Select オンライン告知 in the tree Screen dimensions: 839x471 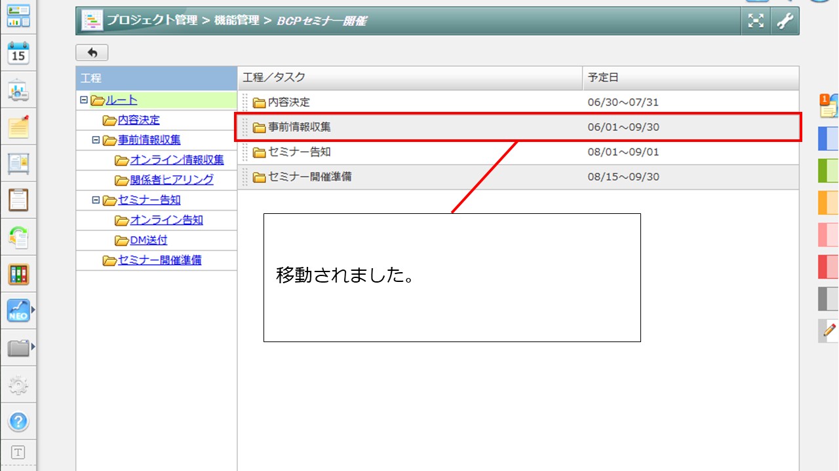[x=166, y=220]
